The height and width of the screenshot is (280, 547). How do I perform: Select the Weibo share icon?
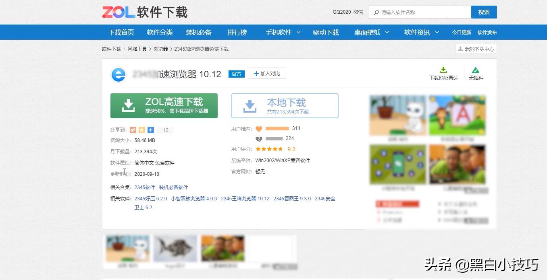pos(133,130)
